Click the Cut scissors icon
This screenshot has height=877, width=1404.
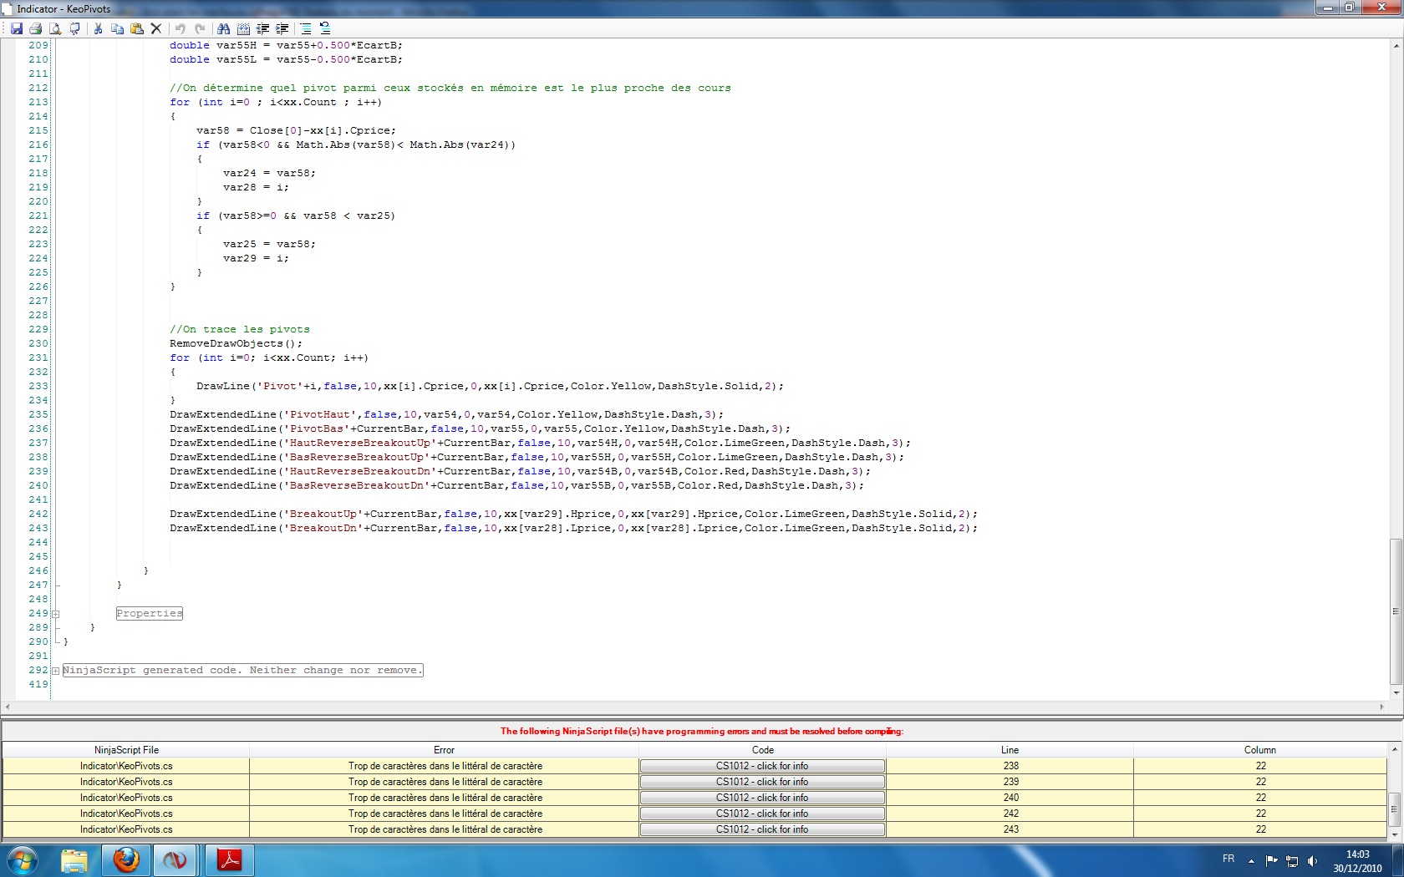pos(98,28)
